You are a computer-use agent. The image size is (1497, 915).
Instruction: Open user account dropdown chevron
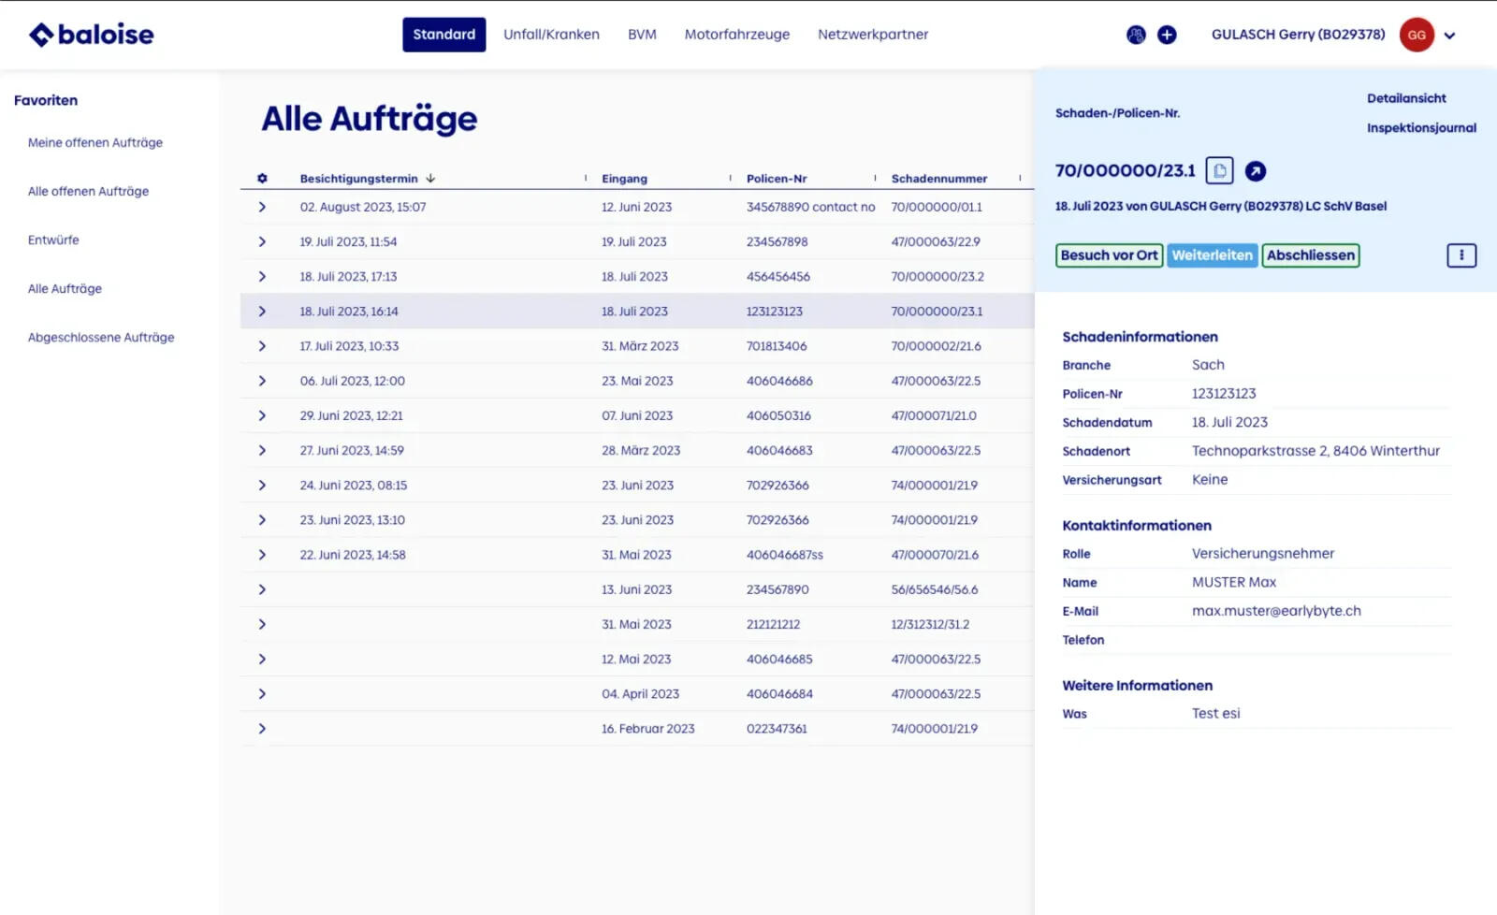pyautogui.click(x=1449, y=36)
